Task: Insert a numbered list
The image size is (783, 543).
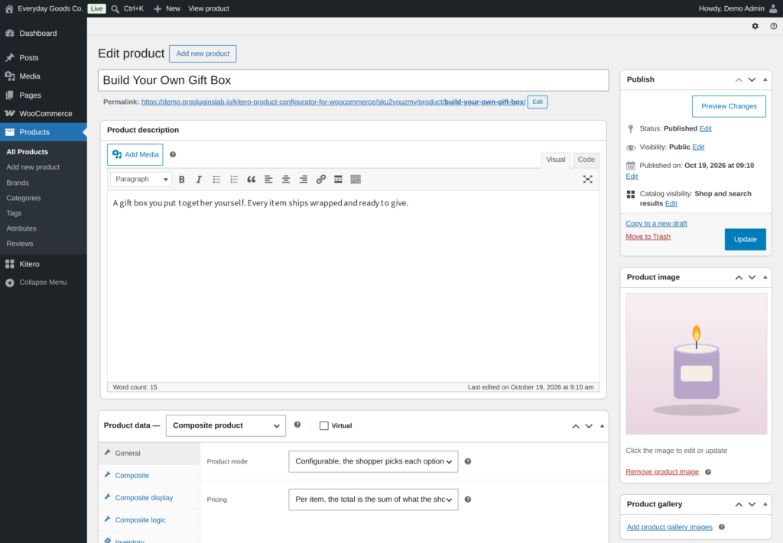Action: (234, 179)
